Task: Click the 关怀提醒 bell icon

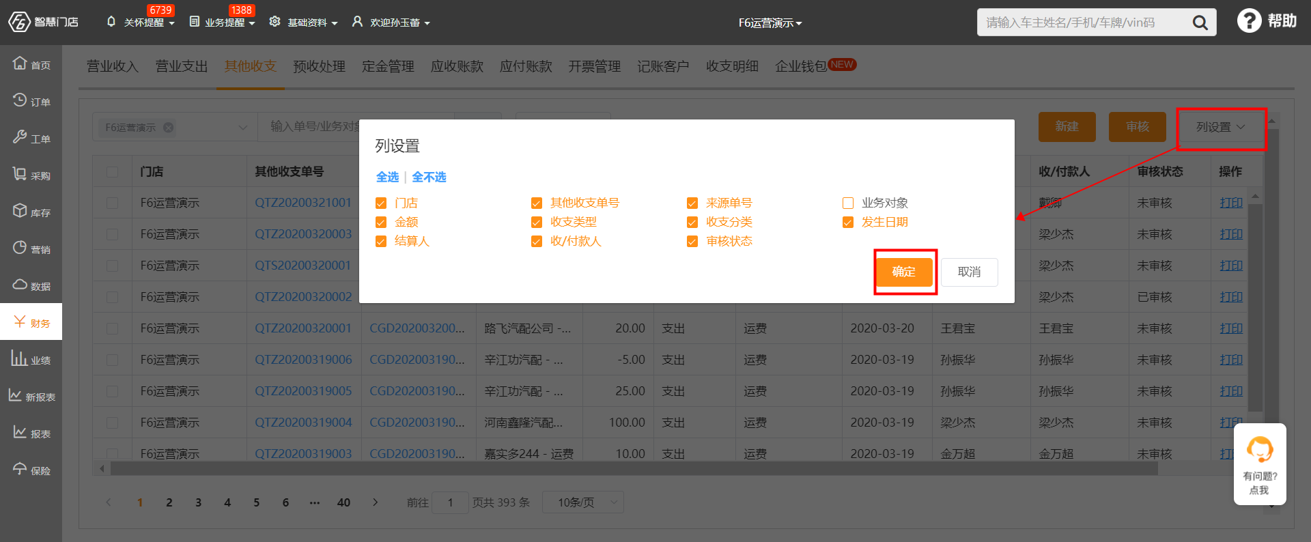Action: (x=111, y=22)
